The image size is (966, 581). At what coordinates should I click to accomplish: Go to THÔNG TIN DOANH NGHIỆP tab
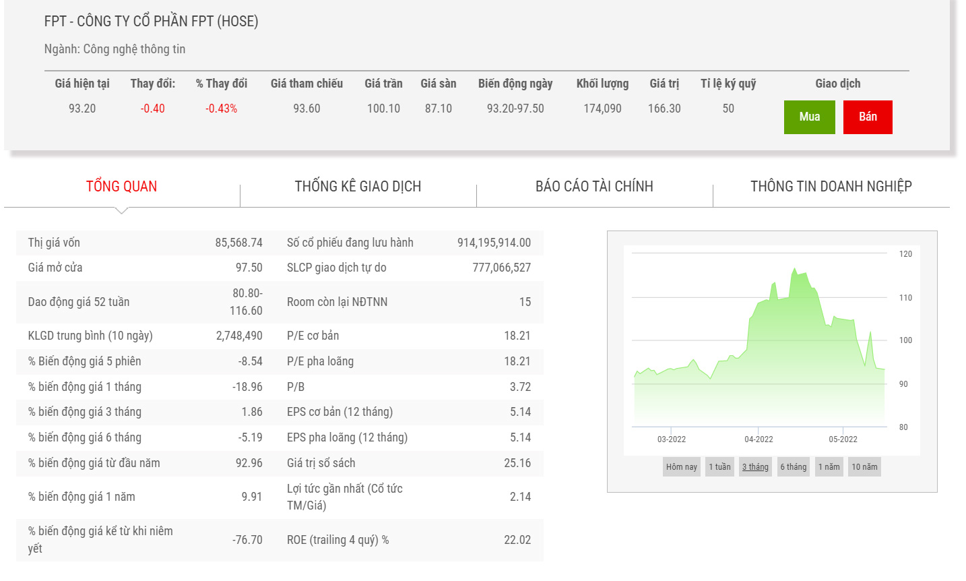click(831, 187)
